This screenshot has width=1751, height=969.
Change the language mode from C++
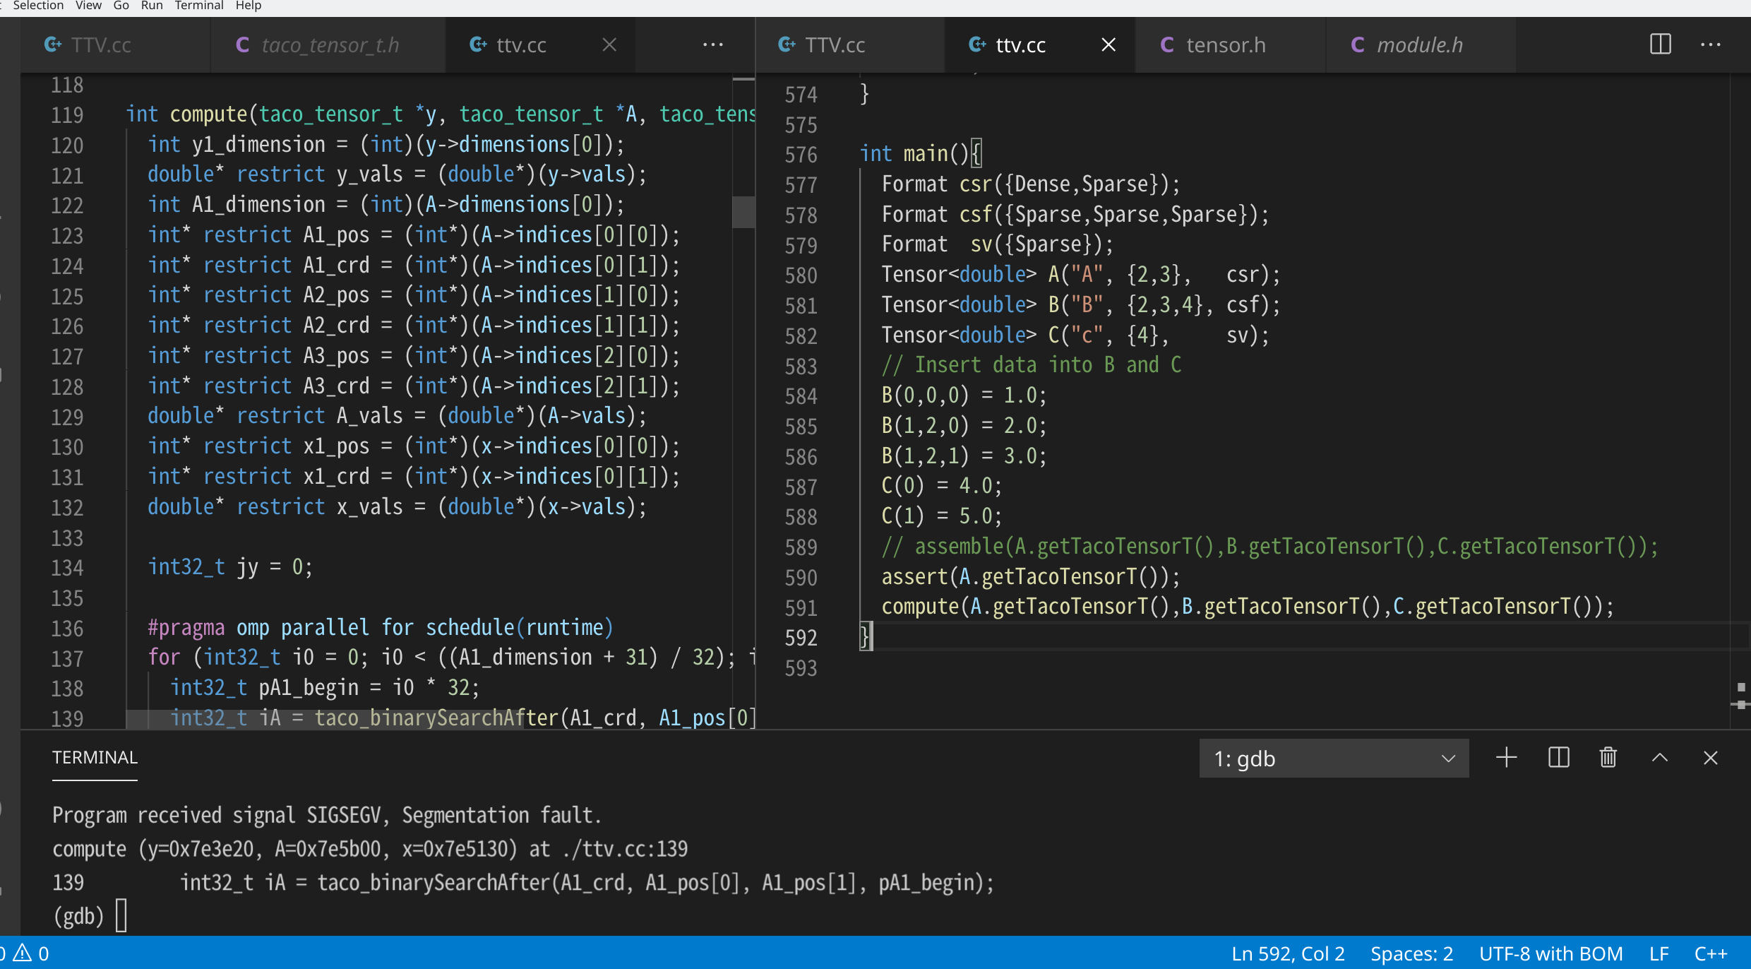pos(1711,952)
